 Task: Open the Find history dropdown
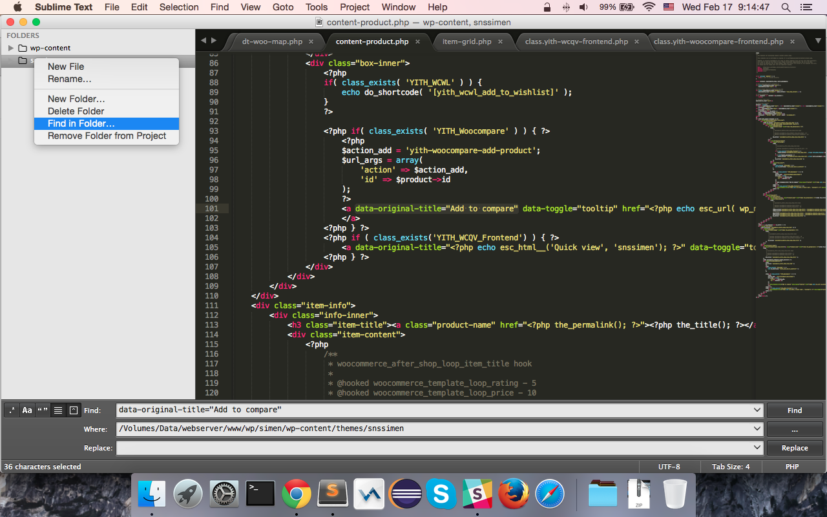coord(757,410)
